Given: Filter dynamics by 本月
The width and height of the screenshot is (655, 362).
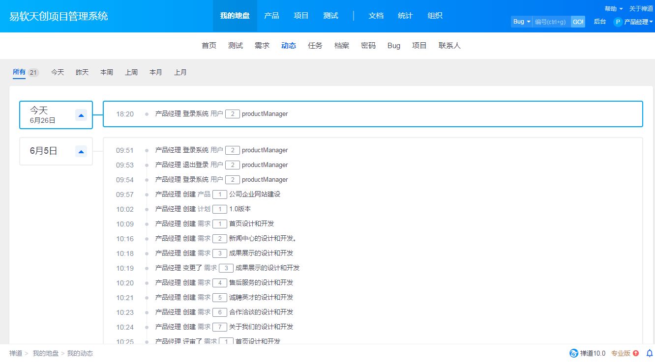Looking at the screenshot, I should (x=156, y=72).
